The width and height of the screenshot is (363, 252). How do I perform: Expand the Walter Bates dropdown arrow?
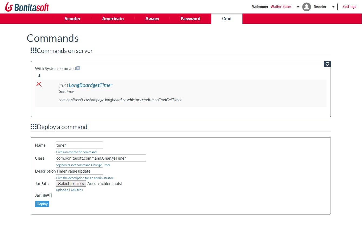tap(298, 7)
